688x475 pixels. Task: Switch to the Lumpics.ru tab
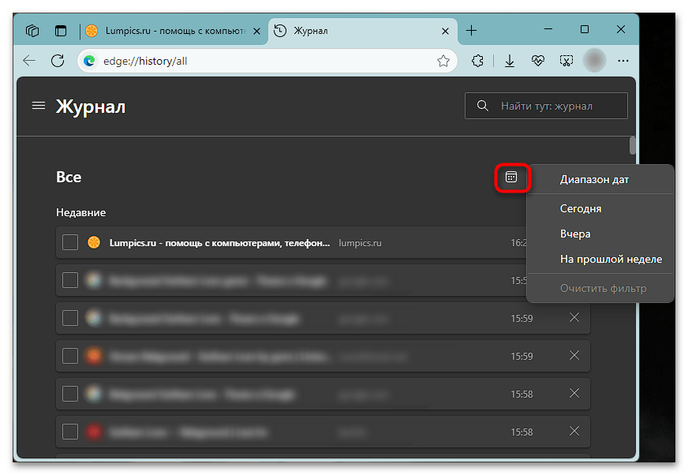(166, 31)
